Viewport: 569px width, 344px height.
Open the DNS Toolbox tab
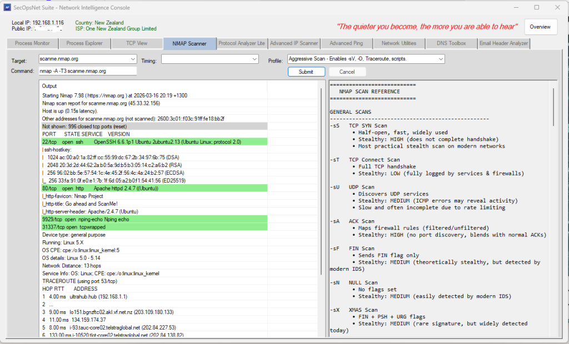coord(450,43)
